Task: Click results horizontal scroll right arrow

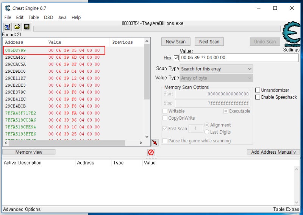Action: [x=141, y=143]
